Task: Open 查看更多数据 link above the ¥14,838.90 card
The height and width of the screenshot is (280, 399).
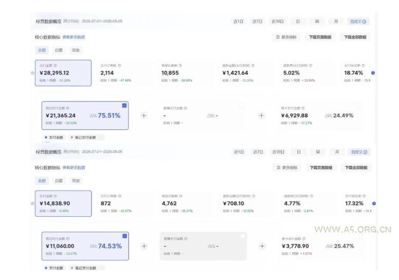Action: tap(74, 168)
